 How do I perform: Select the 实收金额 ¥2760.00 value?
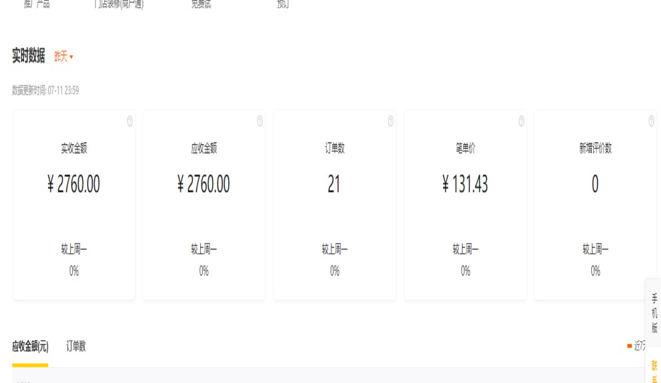click(x=74, y=184)
